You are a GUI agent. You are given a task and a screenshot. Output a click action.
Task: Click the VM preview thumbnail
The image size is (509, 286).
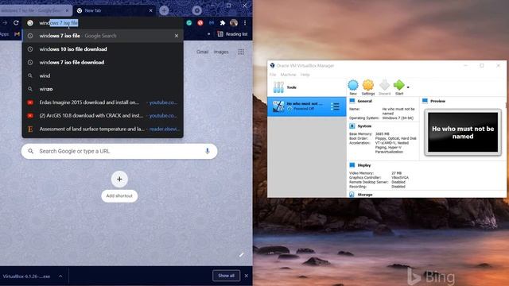pos(463,133)
